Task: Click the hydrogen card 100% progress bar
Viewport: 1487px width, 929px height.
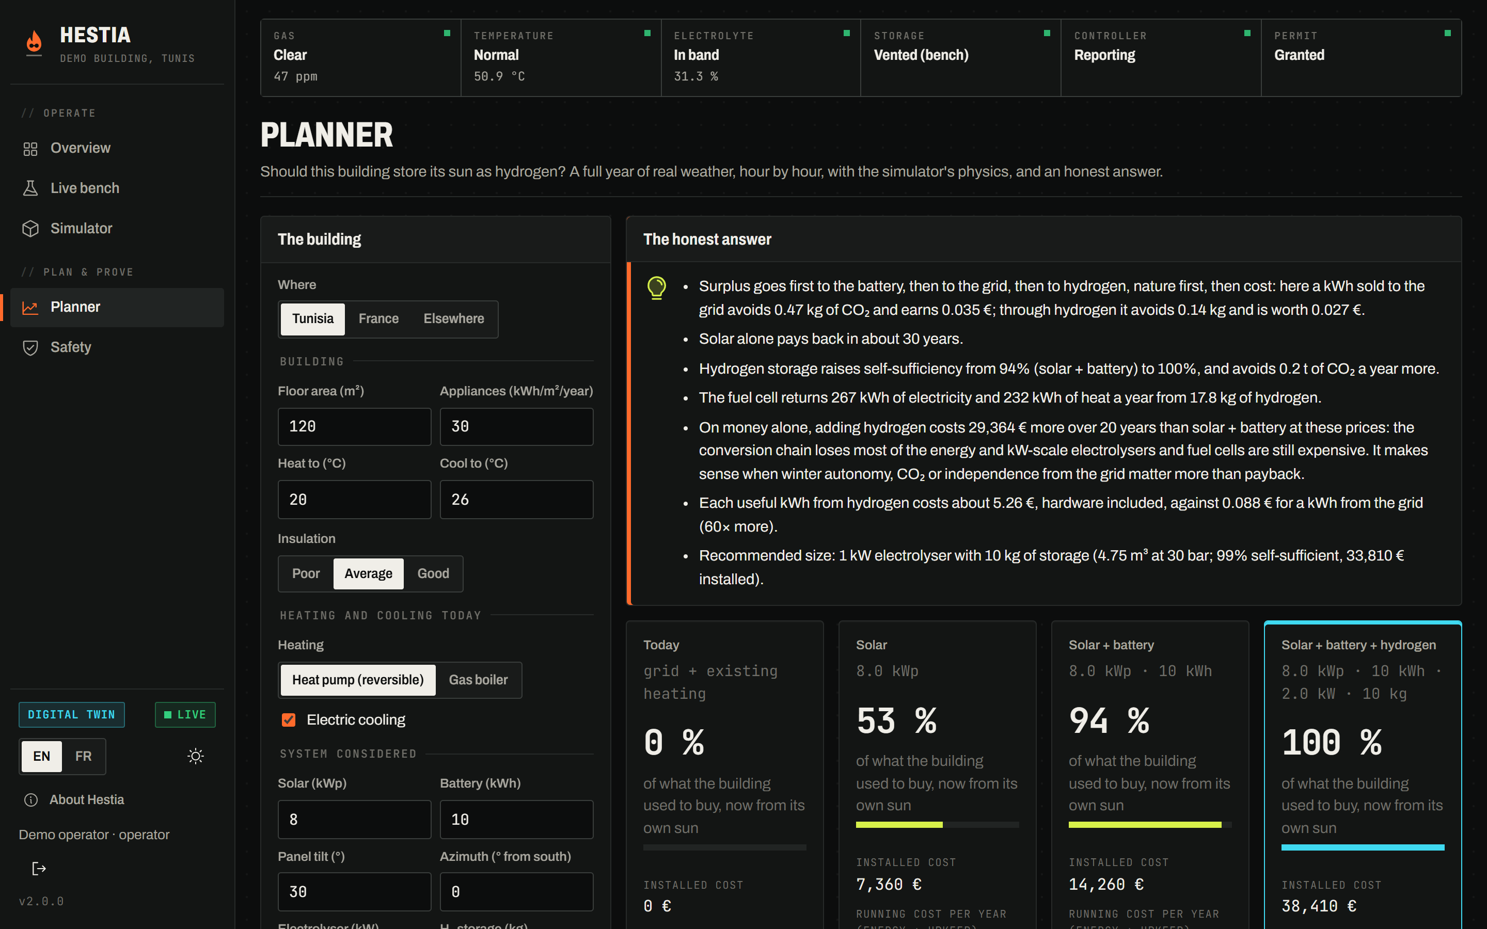Action: pos(1363,847)
